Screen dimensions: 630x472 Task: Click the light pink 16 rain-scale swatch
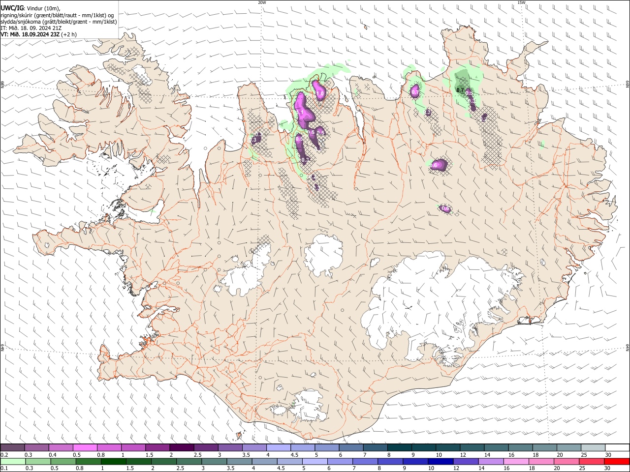coord(516,461)
